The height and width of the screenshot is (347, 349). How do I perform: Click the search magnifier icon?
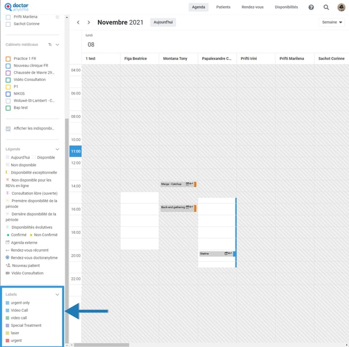pos(326,7)
